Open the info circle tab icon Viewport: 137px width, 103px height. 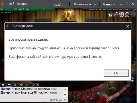[27, 85]
